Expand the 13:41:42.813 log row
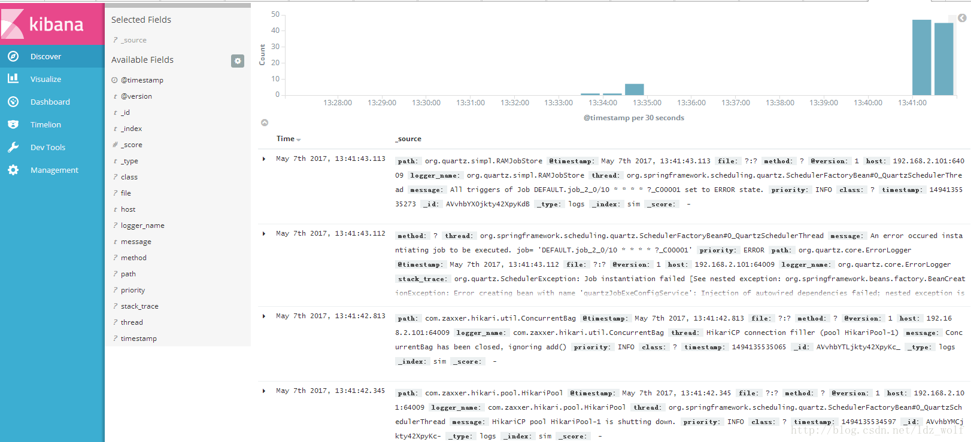971x442 pixels. [x=264, y=316]
